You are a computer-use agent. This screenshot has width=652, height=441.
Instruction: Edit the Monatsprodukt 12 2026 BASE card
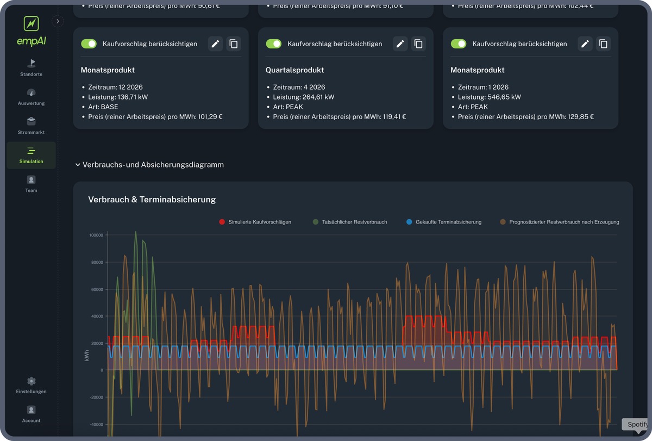pos(215,44)
